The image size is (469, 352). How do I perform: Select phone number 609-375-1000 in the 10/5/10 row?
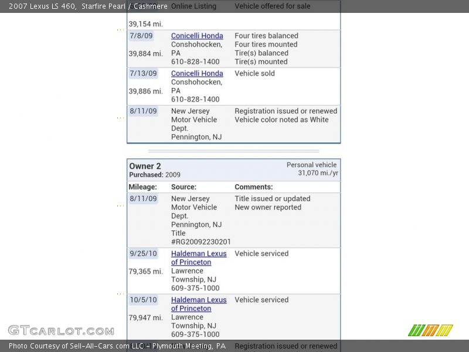click(195, 334)
